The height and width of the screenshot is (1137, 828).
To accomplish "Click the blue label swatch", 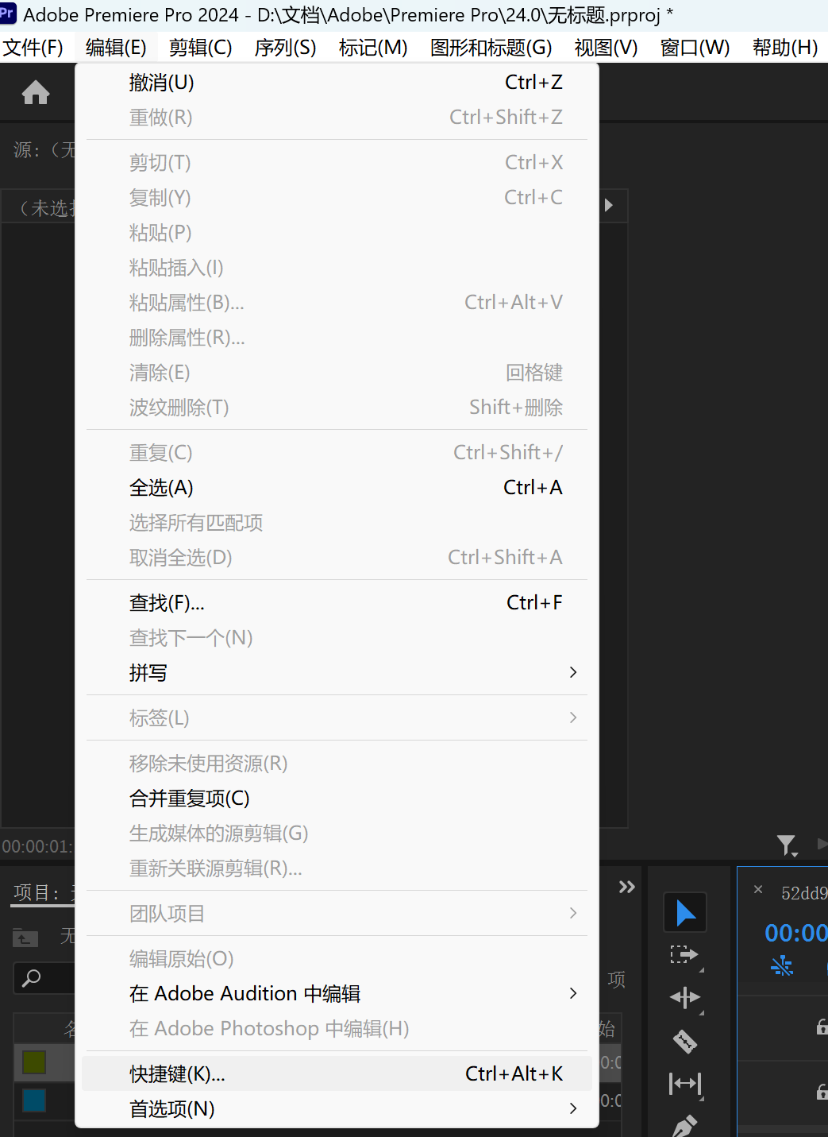I will 34,1100.
